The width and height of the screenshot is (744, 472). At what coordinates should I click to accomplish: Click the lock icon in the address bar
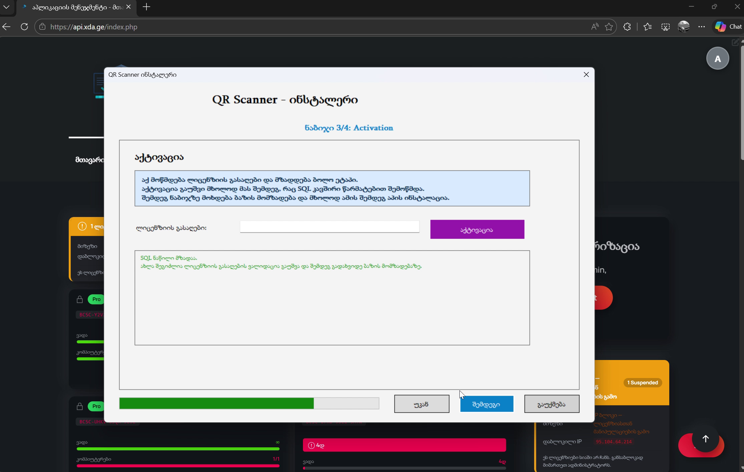42,27
